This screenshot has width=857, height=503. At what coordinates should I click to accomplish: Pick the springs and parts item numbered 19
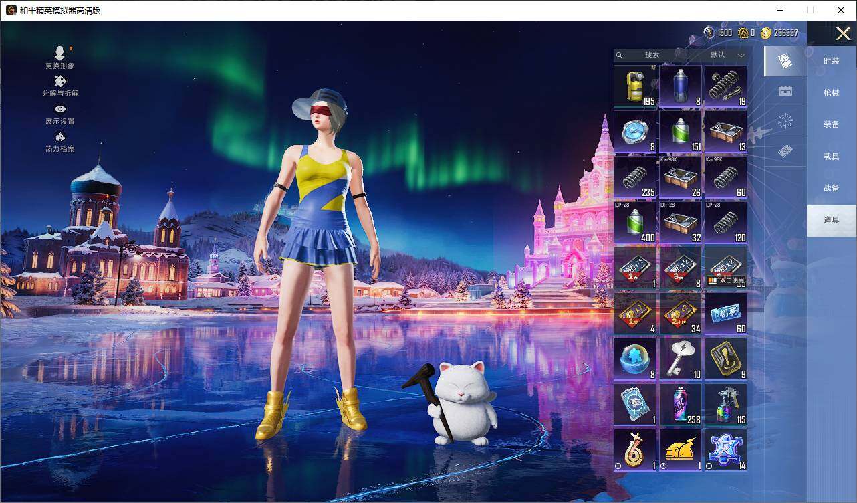[726, 86]
